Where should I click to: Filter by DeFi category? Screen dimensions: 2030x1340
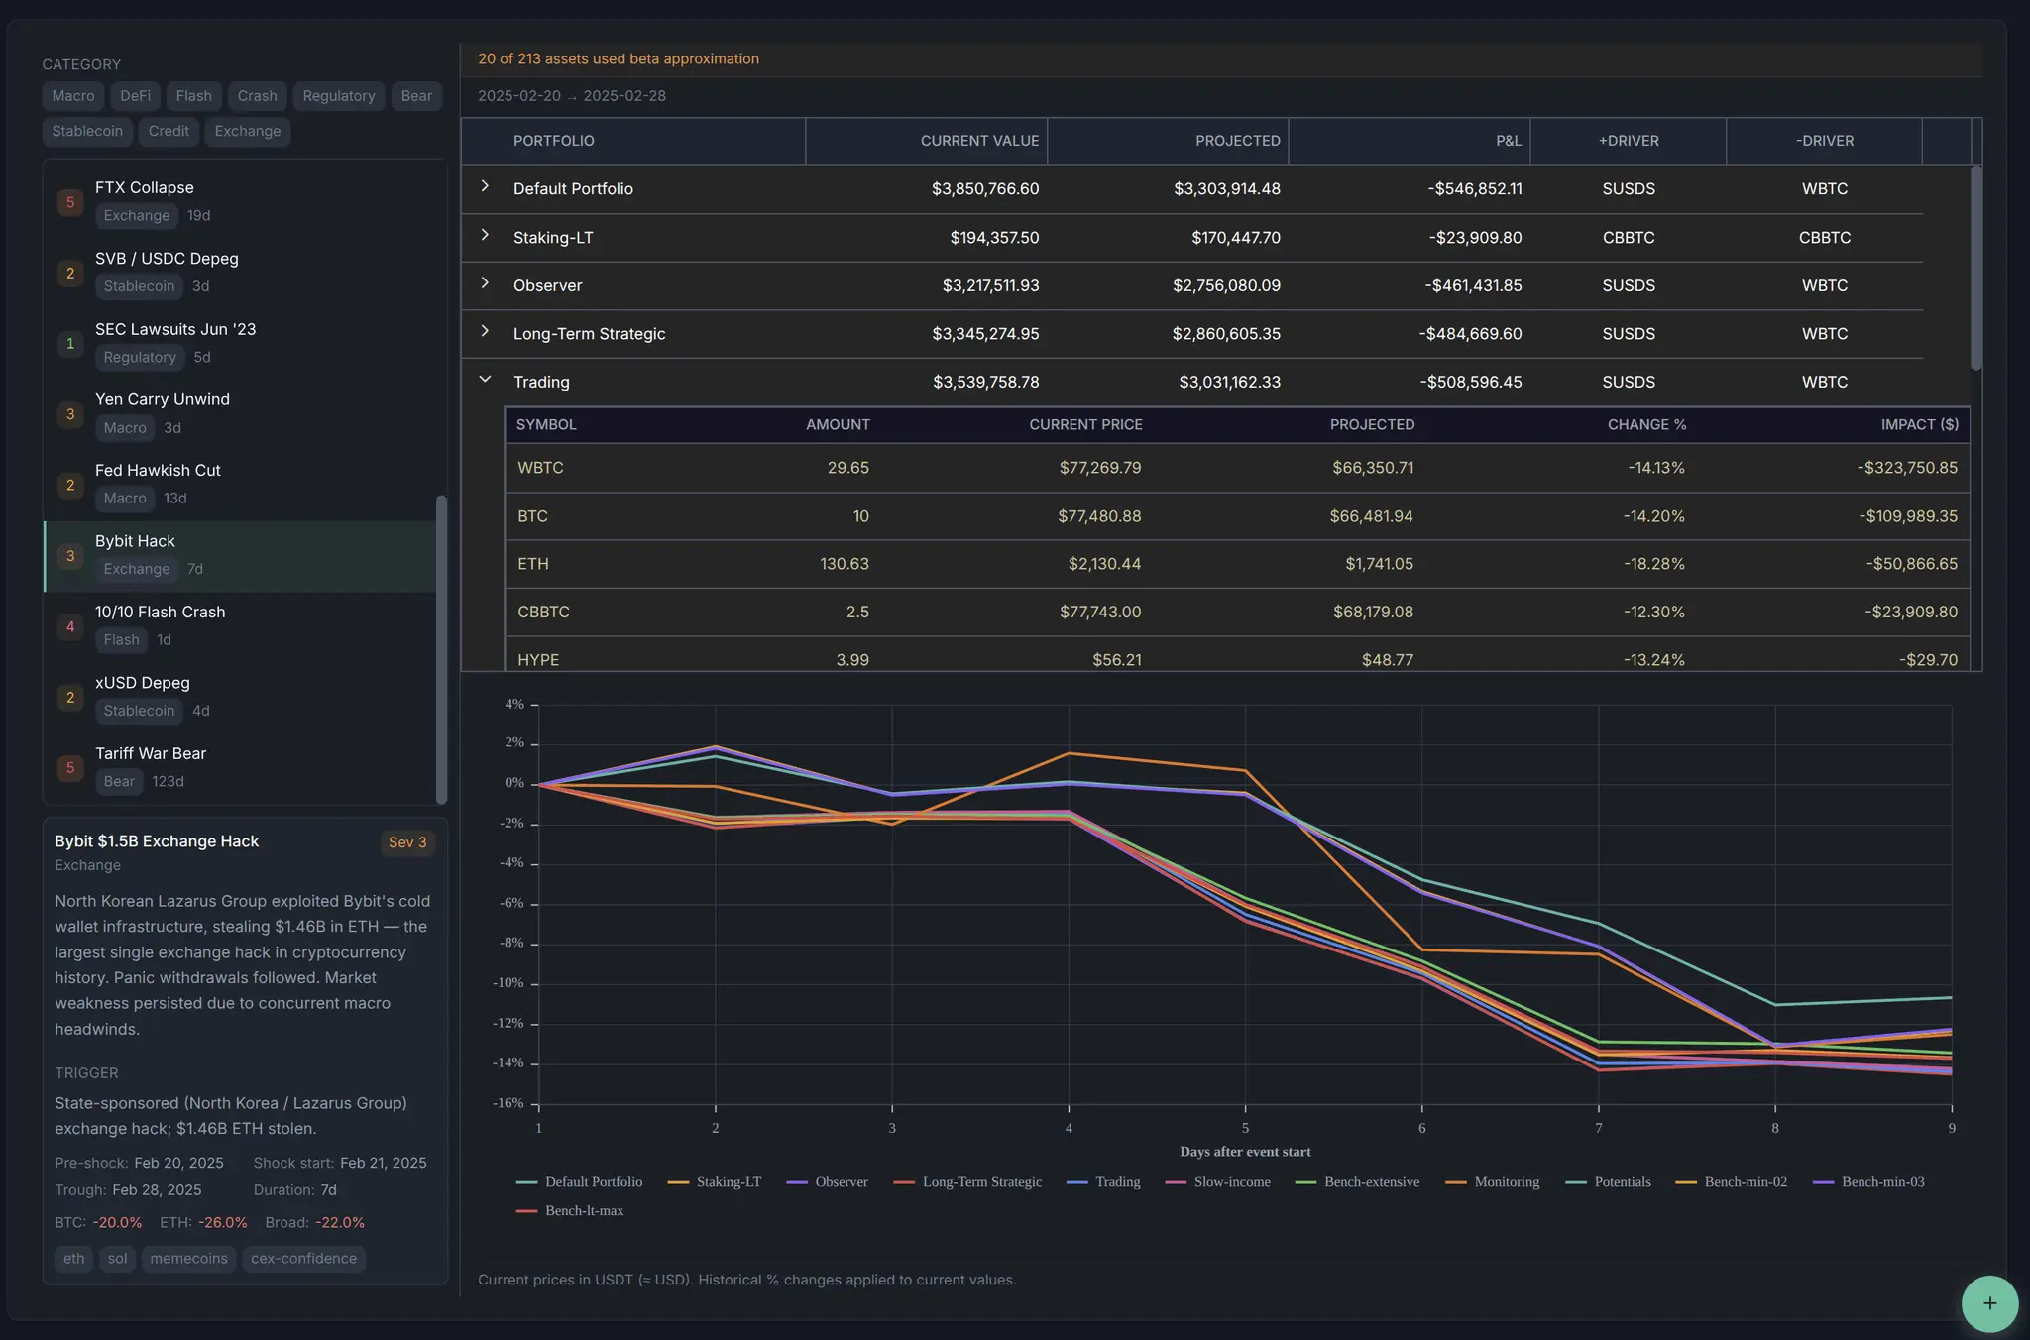[136, 96]
